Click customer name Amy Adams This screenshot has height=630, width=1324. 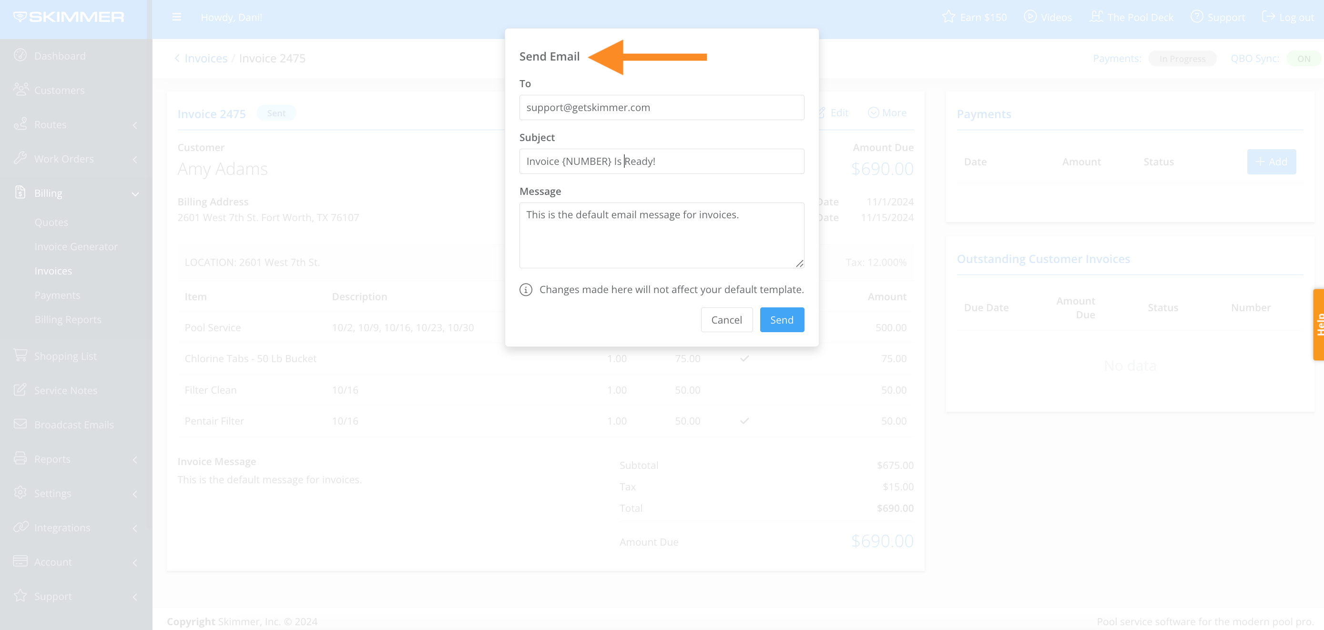(223, 169)
